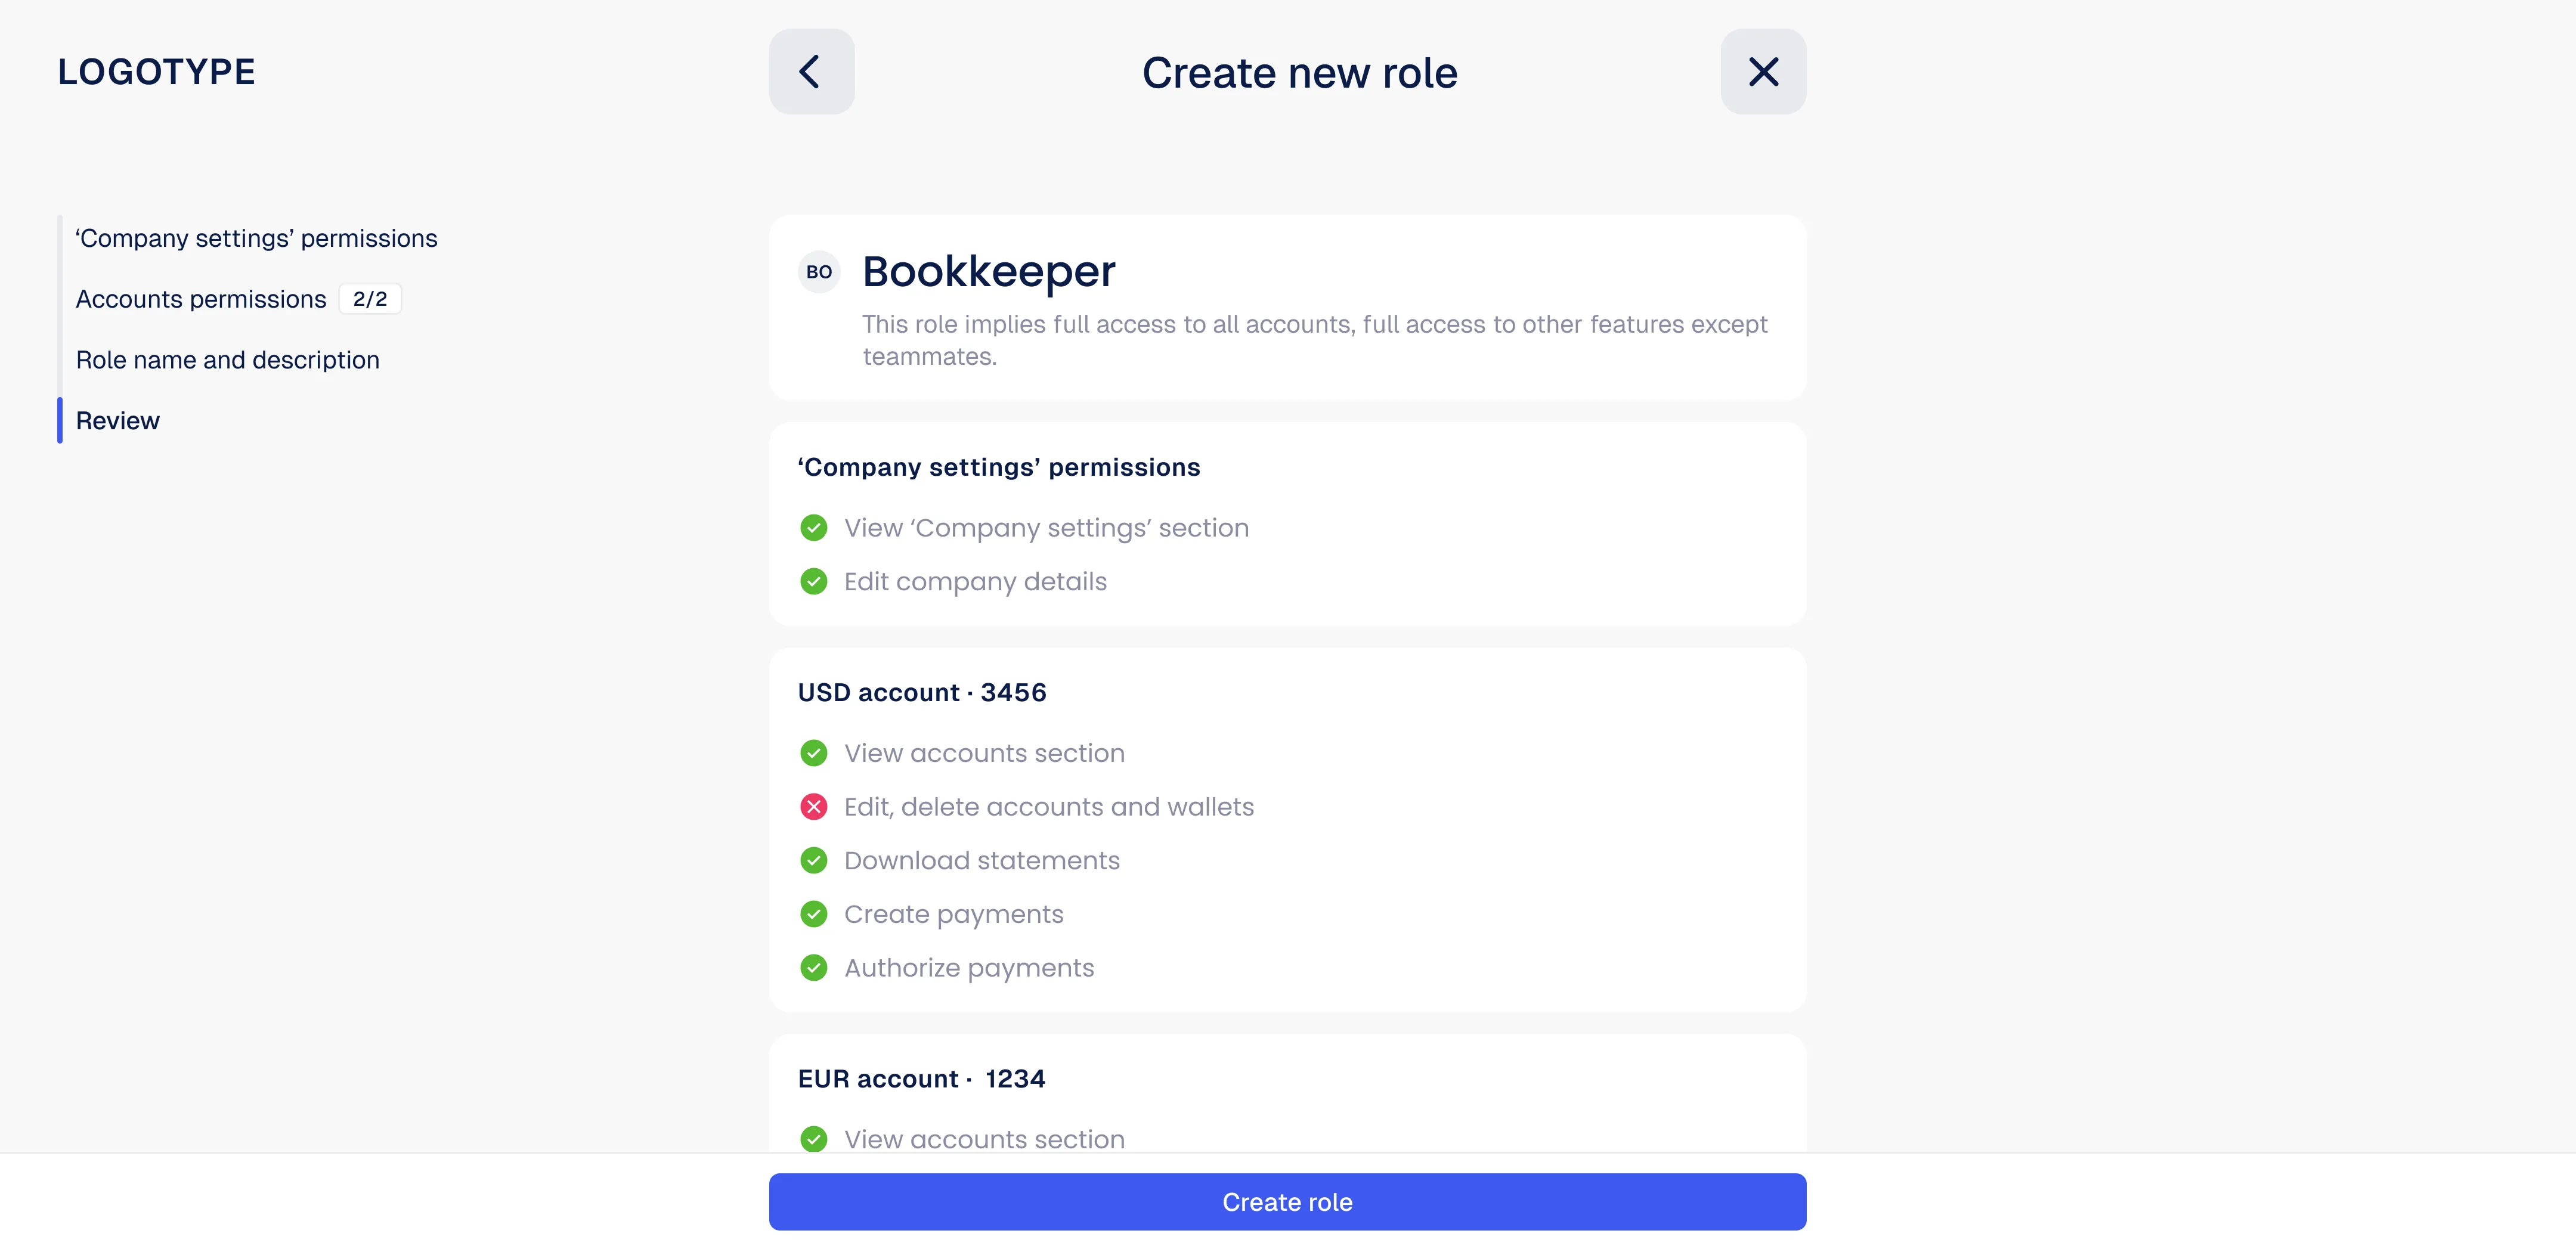Click the 2/2 badge on Accounts permissions

click(370, 299)
